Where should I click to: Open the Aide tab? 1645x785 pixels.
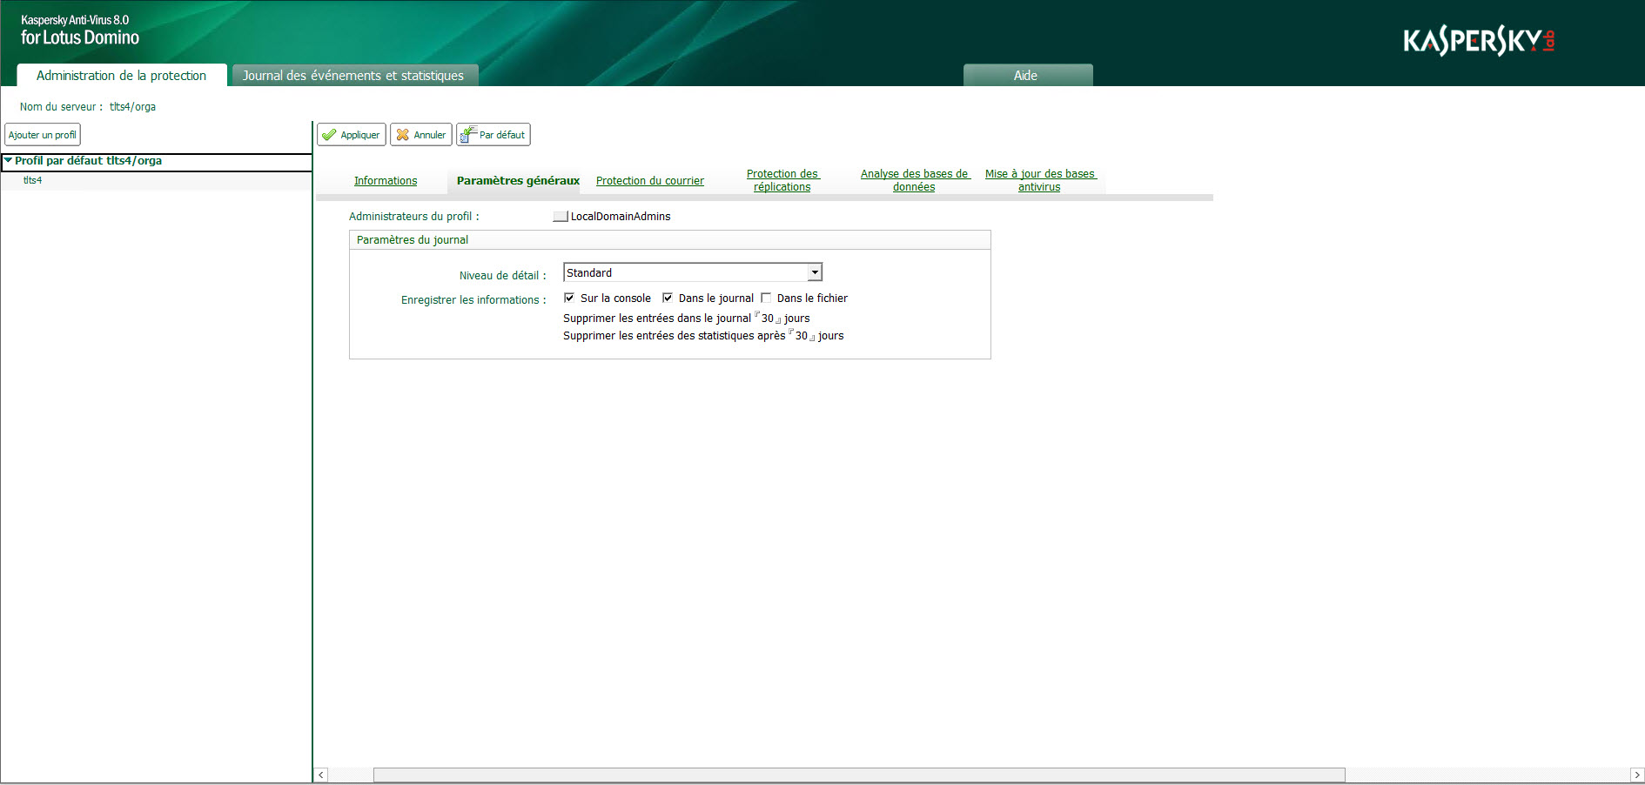1027,76
